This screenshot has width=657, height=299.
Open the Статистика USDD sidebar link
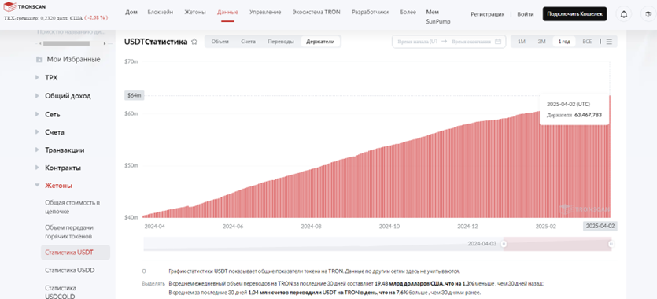(69, 270)
